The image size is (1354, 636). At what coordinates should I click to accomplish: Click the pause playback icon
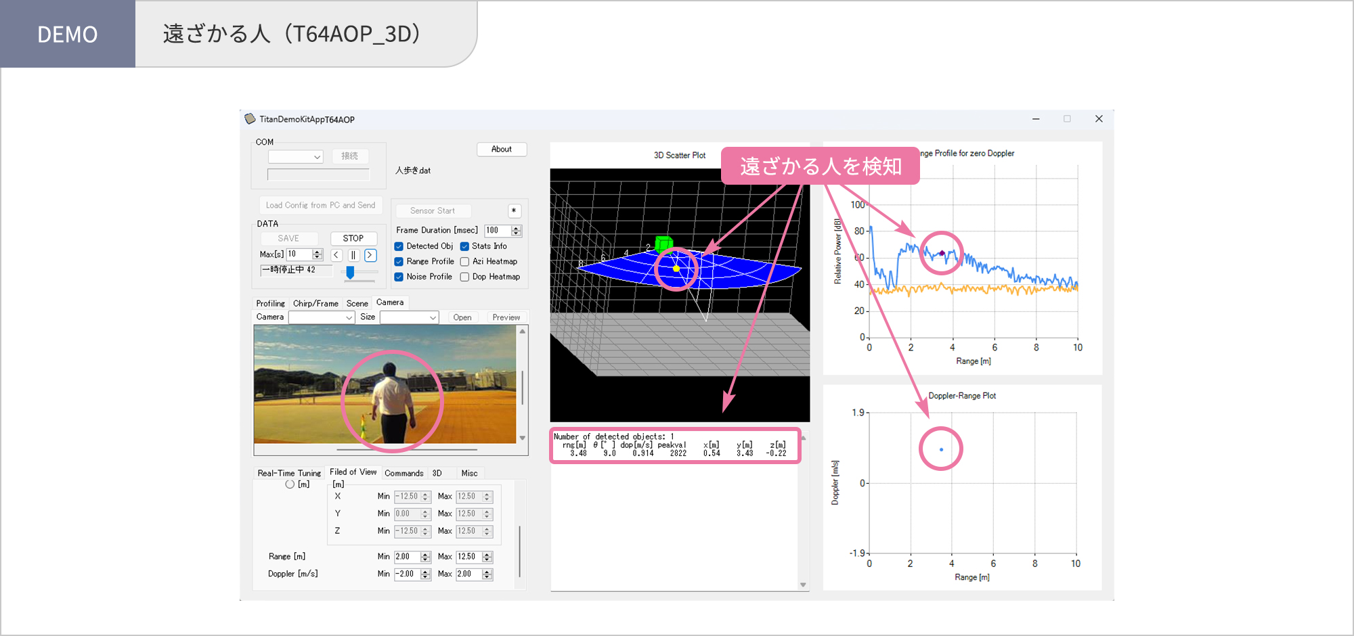point(353,255)
